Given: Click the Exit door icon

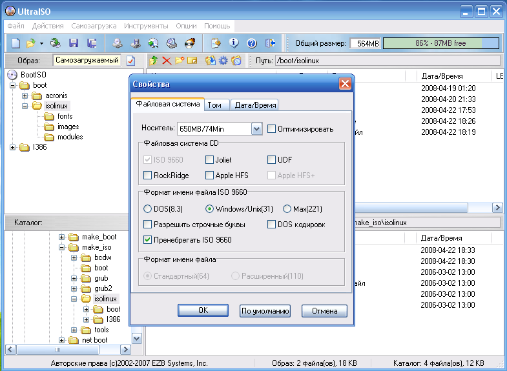Looking at the screenshot, I should coord(270,43).
